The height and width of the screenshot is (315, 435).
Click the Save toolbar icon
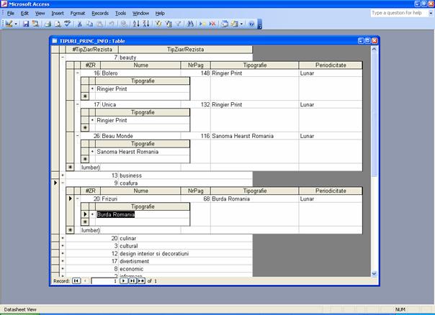point(26,24)
